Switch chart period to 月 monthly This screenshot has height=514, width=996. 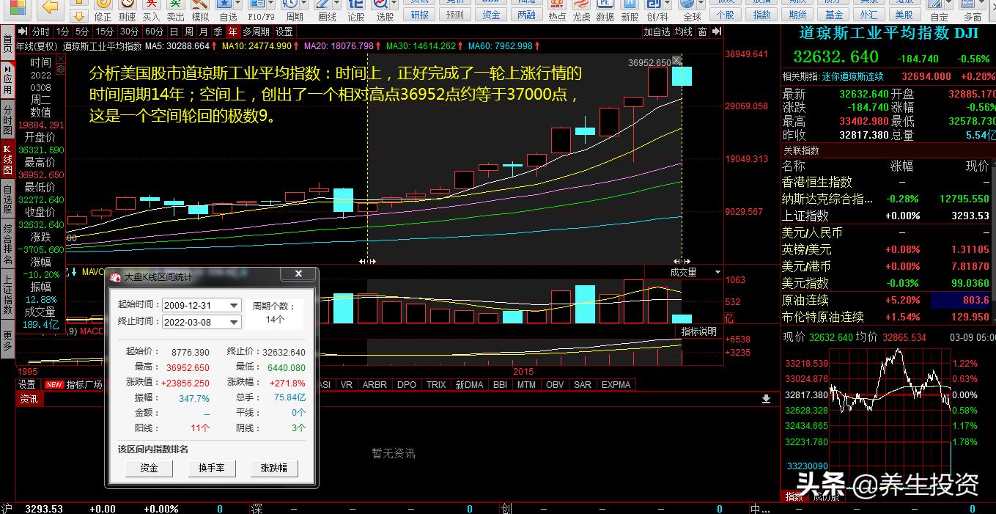[204, 32]
